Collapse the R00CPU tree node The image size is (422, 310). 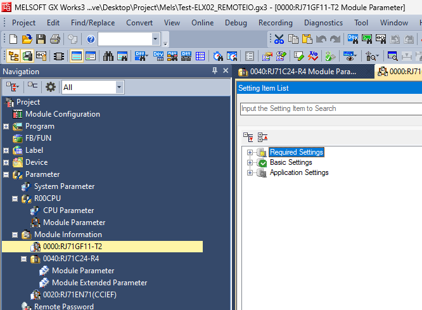(15, 199)
